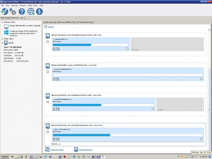
Task: Click the Action Center flag tray icon
Action: (x=189, y=157)
